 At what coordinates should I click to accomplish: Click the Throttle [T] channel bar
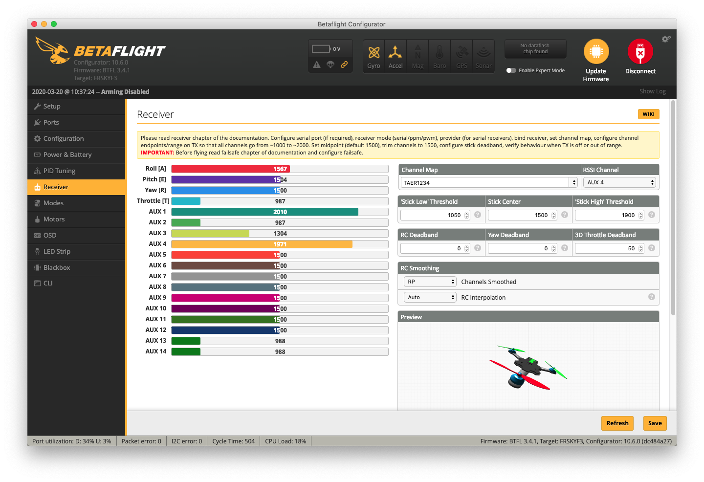coord(280,201)
